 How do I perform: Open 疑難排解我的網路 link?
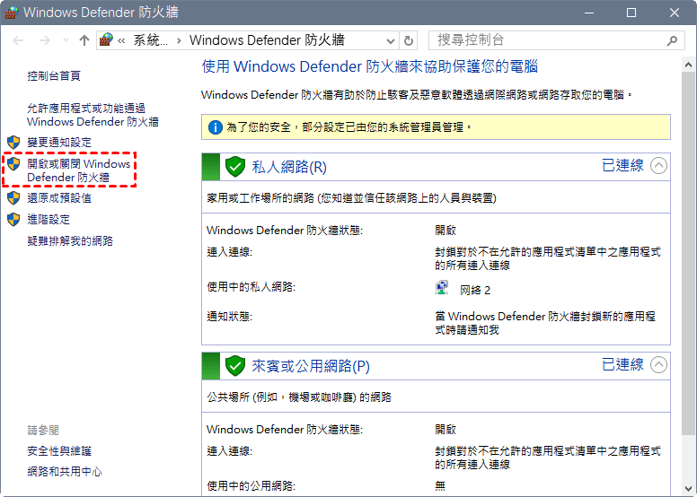pyautogui.click(x=70, y=241)
